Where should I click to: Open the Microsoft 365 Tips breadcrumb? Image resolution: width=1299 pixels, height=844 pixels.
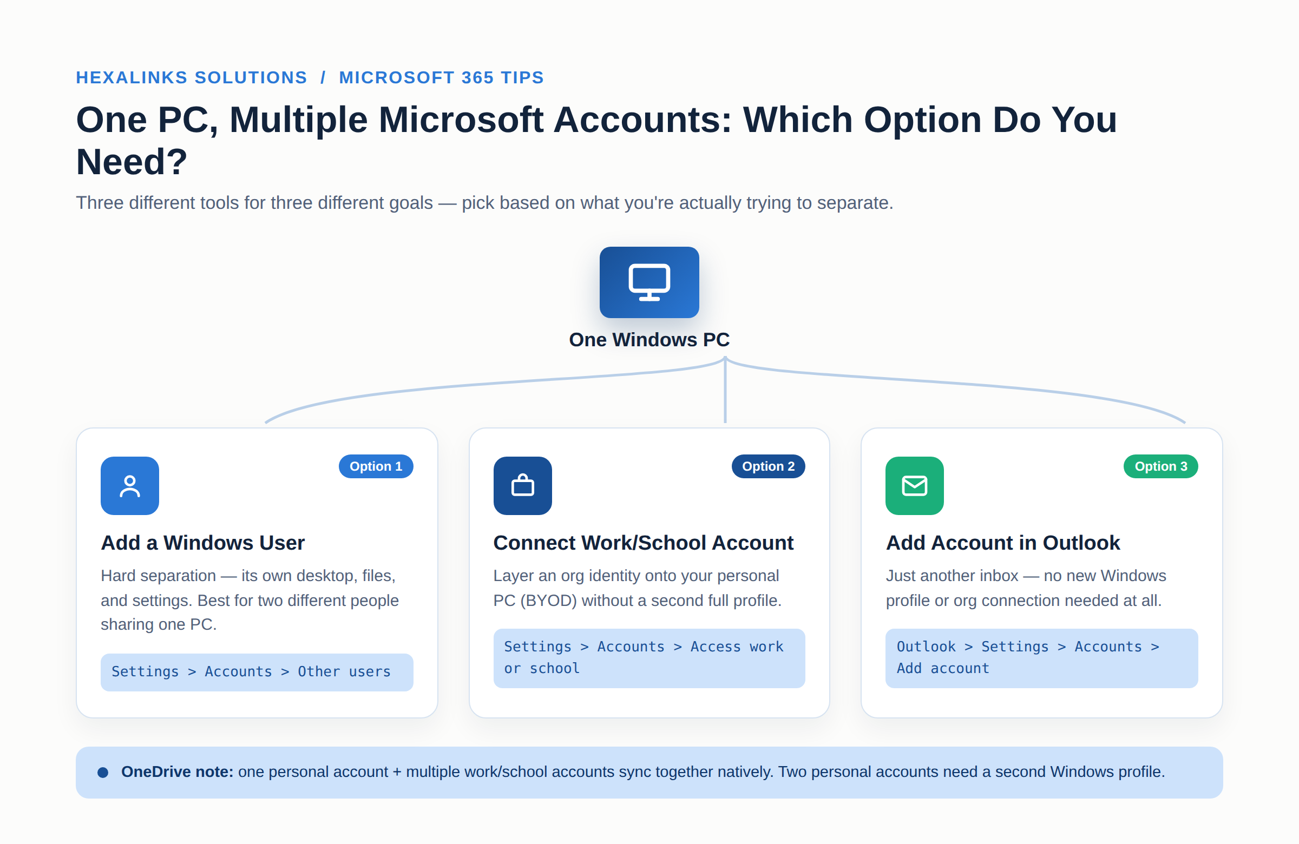click(442, 77)
